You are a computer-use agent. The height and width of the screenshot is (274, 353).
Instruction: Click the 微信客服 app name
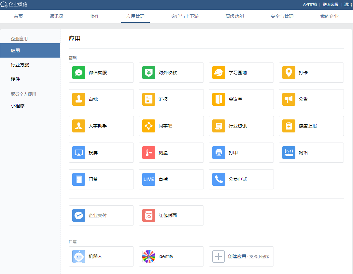tap(98, 73)
